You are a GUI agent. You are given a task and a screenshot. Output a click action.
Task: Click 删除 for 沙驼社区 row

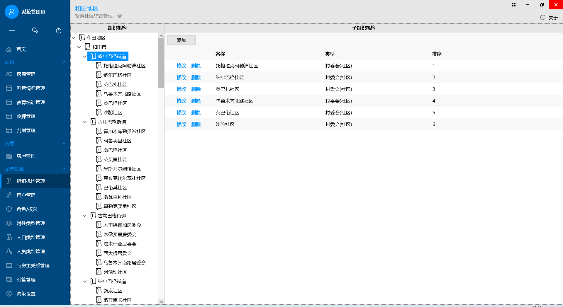196,124
